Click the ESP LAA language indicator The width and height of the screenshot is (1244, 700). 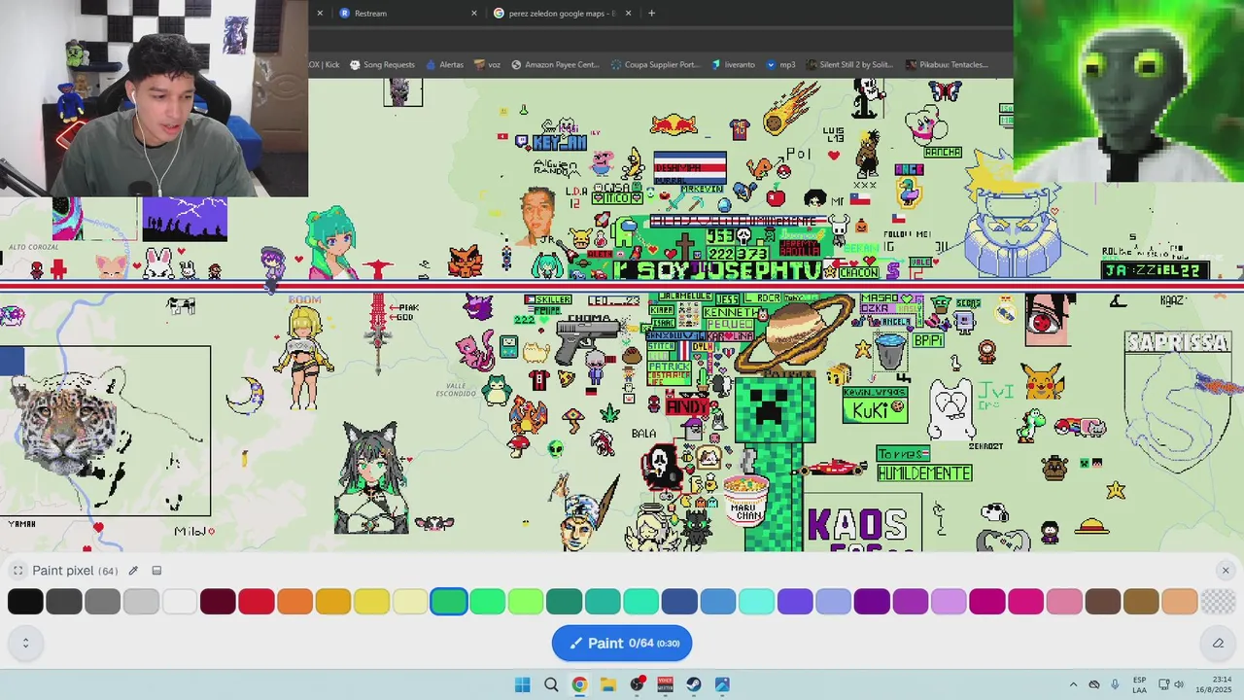[1139, 684]
